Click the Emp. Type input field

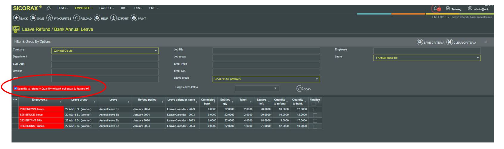(266, 65)
